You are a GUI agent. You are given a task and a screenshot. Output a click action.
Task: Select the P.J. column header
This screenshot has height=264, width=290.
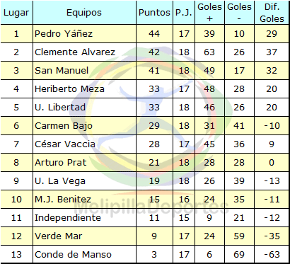(x=184, y=13)
